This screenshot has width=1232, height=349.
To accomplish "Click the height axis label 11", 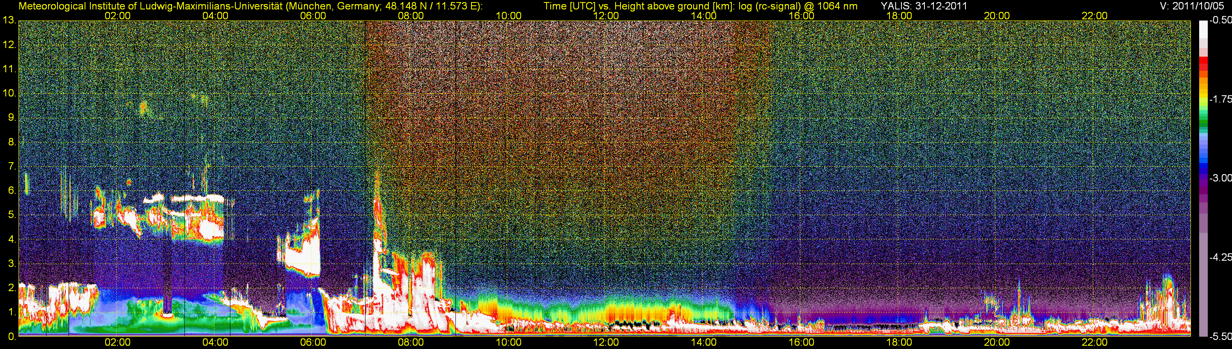I will (x=9, y=69).
